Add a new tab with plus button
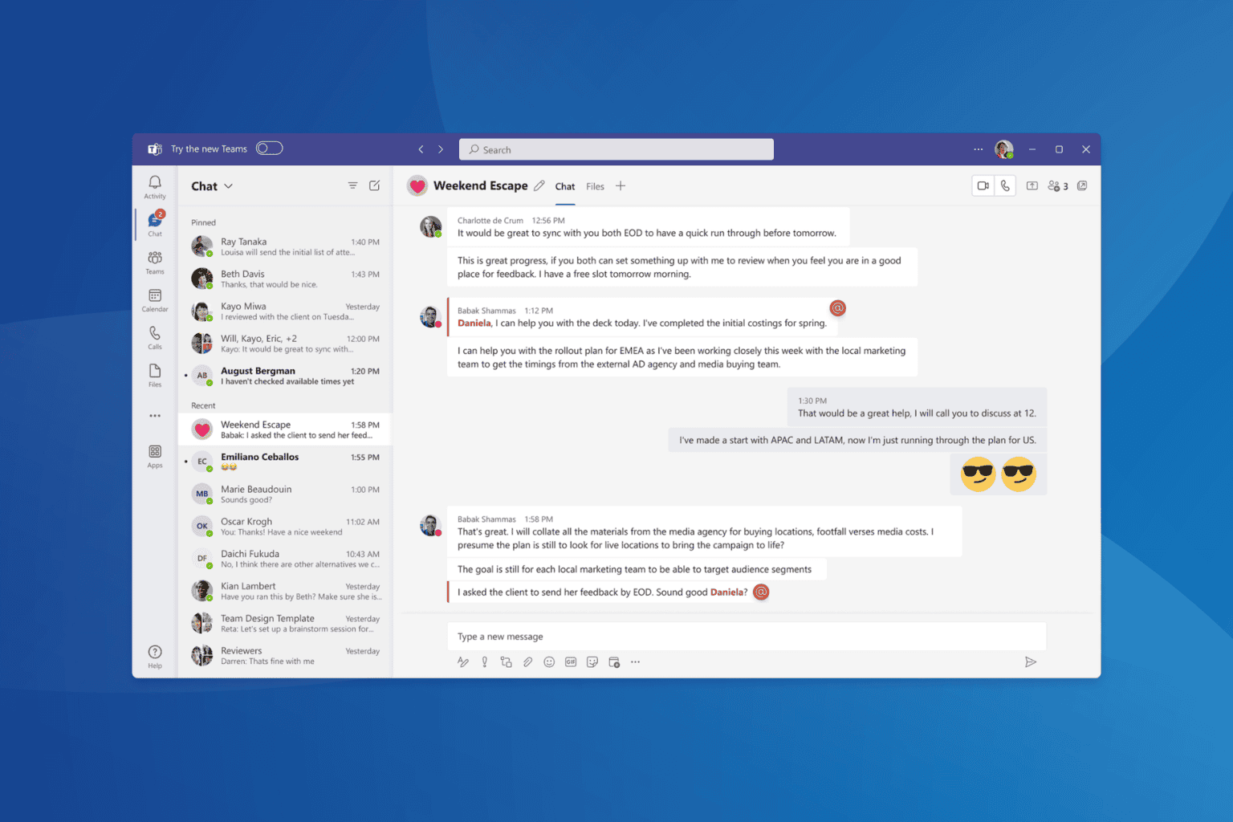The image size is (1233, 822). pos(621,186)
